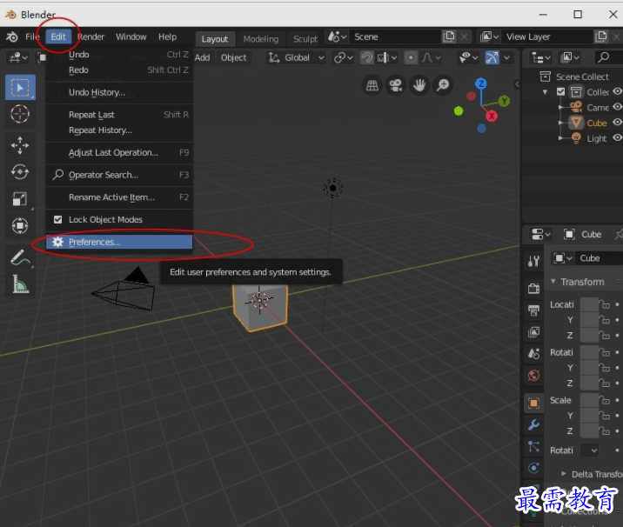623x527 pixels.
Task: Open object visibility filter dropdown
Action: 468,58
